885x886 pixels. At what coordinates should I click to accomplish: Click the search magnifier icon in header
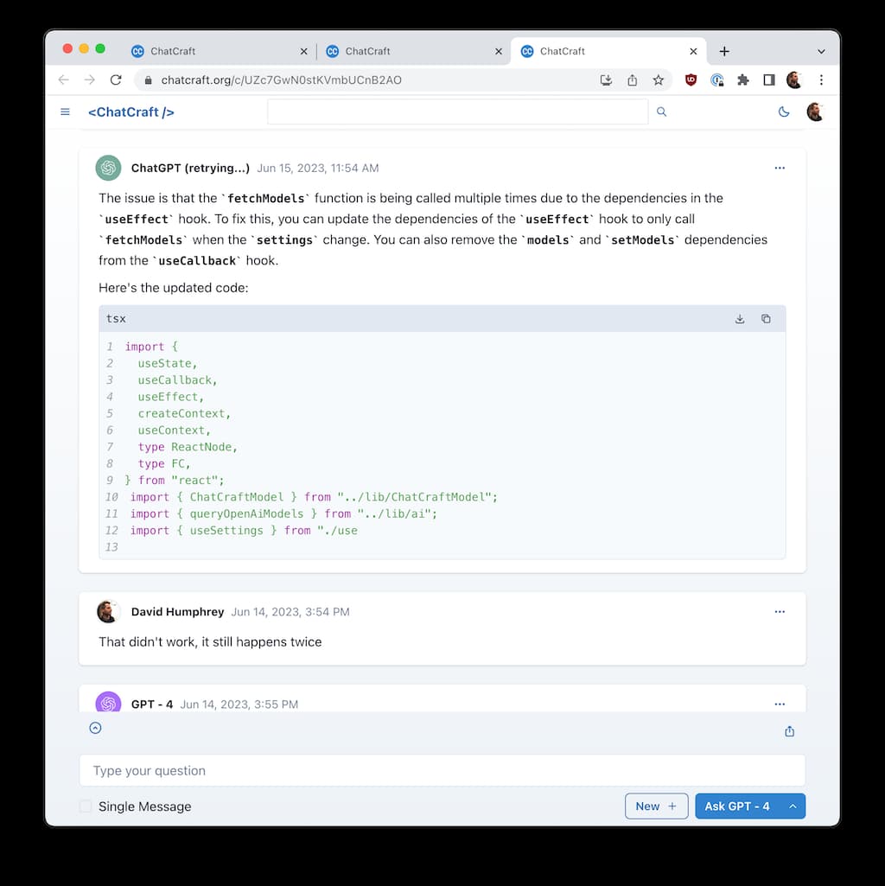[661, 112]
